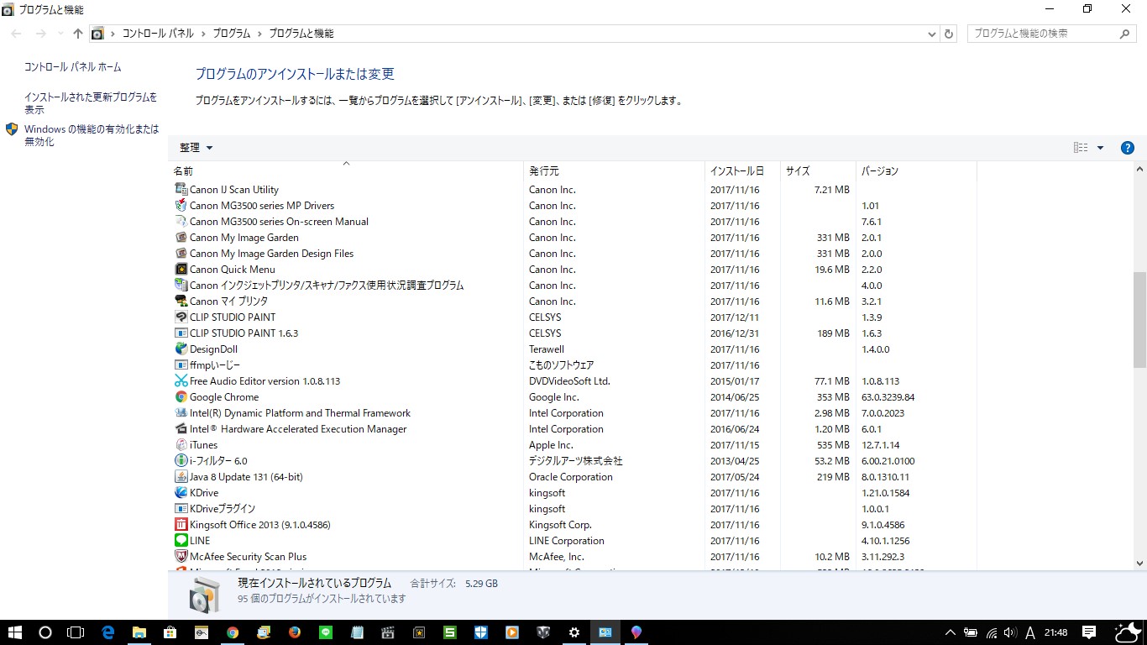
Task: Open the 整理 organize dropdown menu
Action: 196,148
